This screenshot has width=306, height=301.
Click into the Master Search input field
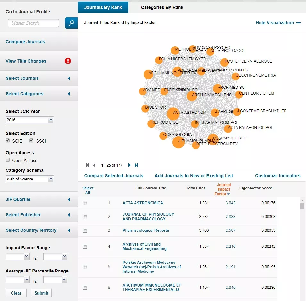(33, 23)
